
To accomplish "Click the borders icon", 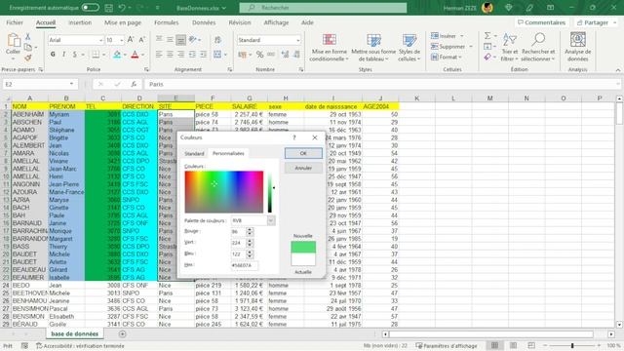I will pyautogui.click(x=96, y=55).
